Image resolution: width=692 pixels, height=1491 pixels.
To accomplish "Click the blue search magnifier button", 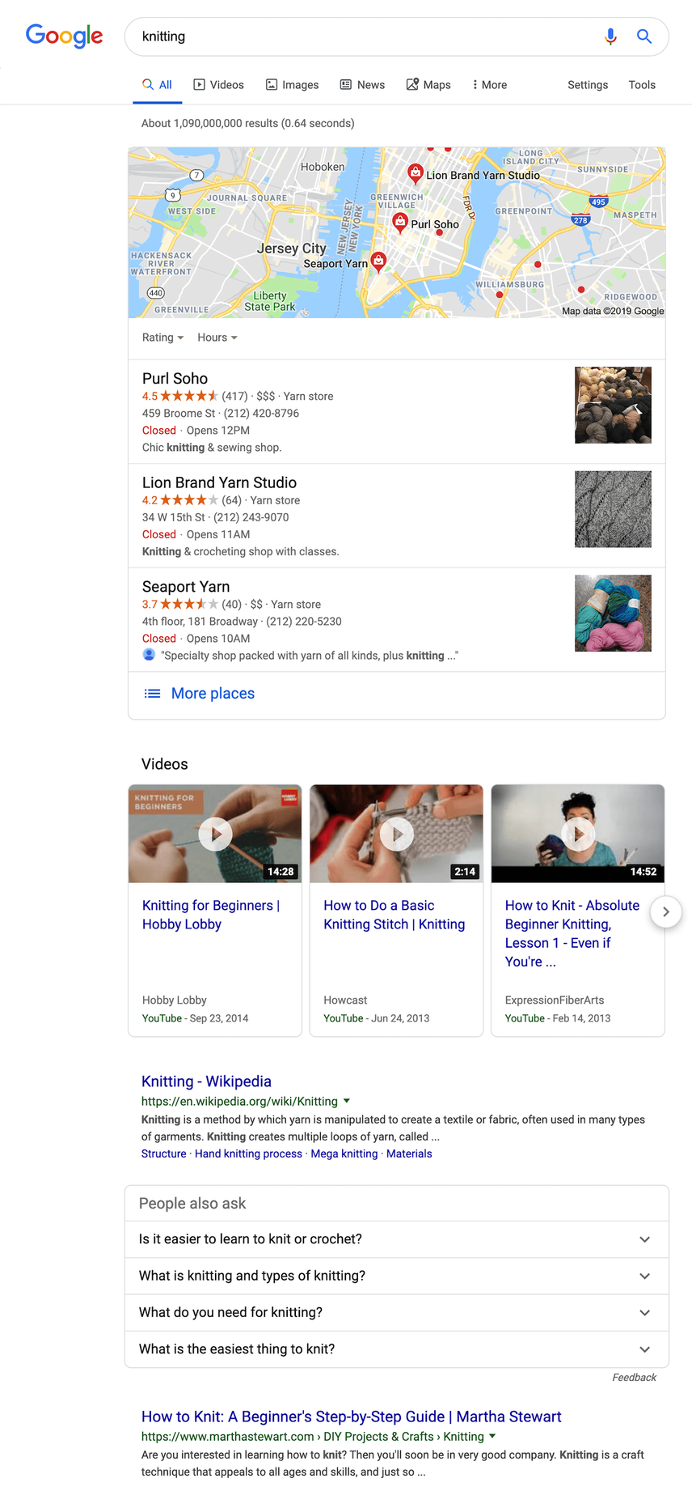I will tap(644, 36).
